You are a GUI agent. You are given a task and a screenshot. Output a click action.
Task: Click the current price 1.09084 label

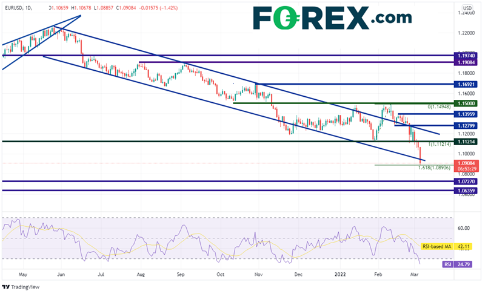[466, 163]
